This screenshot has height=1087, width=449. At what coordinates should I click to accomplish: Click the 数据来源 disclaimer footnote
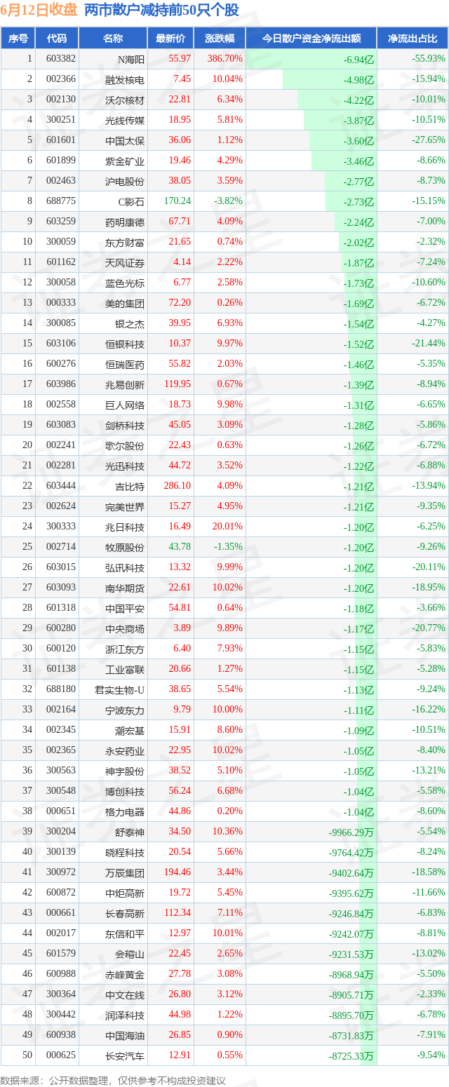point(113,1079)
